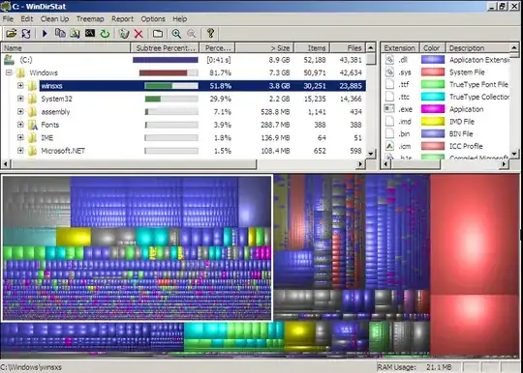Click the Delete to Recycle Bin icon

124,33
